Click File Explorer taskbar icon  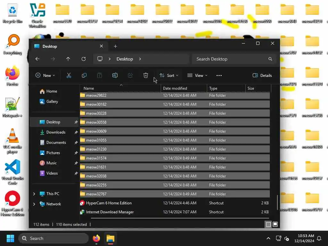(x=111, y=238)
